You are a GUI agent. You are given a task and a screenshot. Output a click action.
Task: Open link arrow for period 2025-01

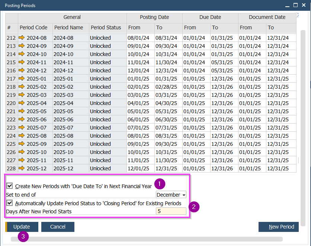pos(22,79)
